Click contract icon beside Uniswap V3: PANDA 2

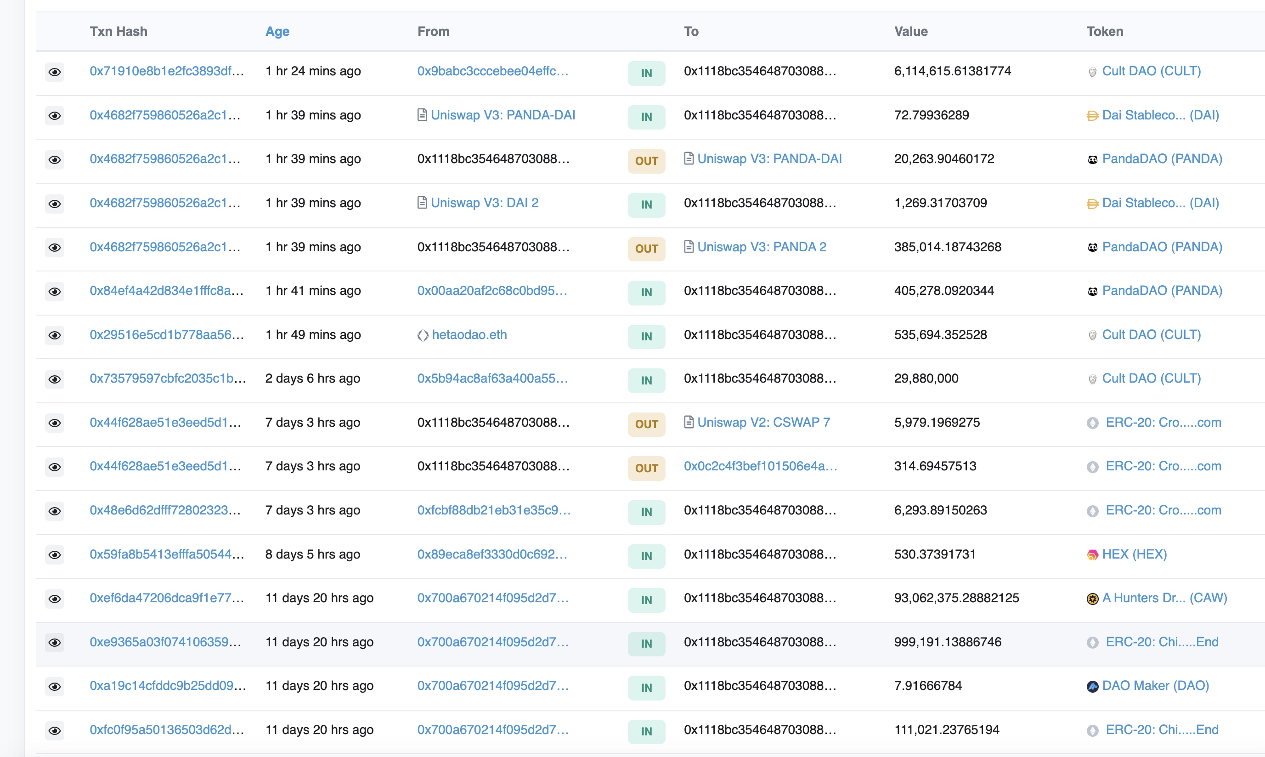click(x=689, y=247)
